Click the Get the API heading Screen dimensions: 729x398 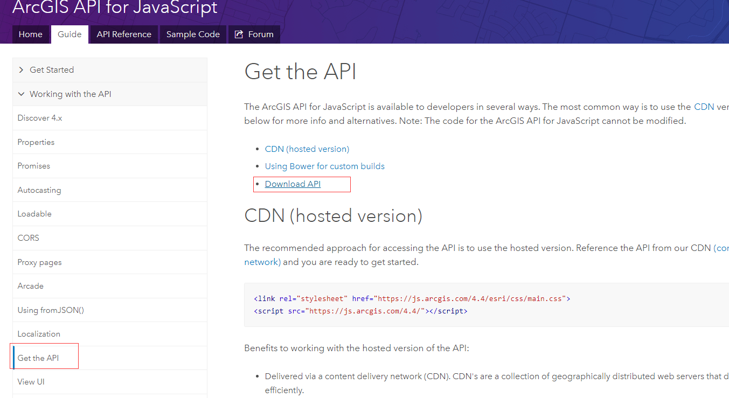301,72
